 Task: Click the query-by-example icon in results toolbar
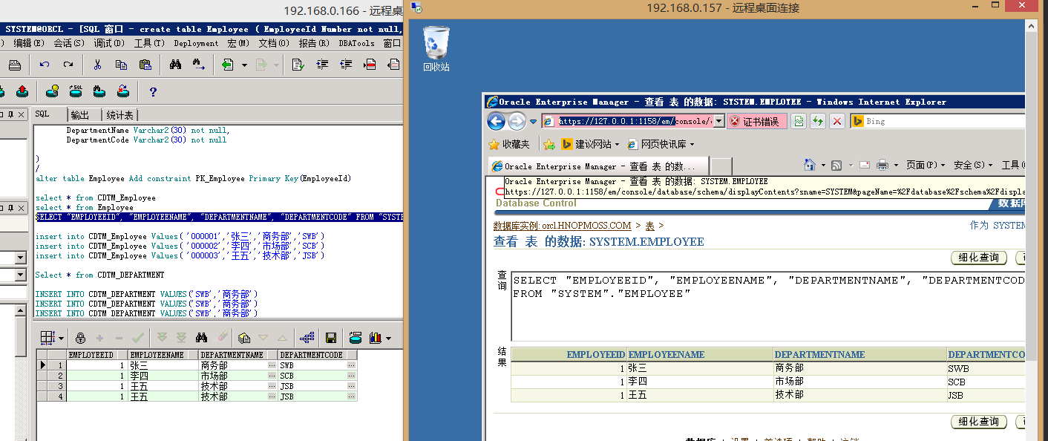click(245, 338)
